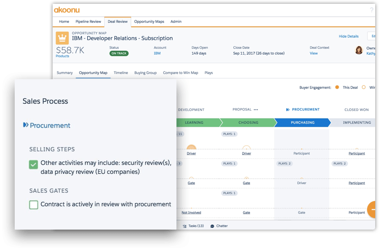Viewport: 379px width, 250px height.
Task: Click Deal Context View link
Action: pyautogui.click(x=314, y=53)
